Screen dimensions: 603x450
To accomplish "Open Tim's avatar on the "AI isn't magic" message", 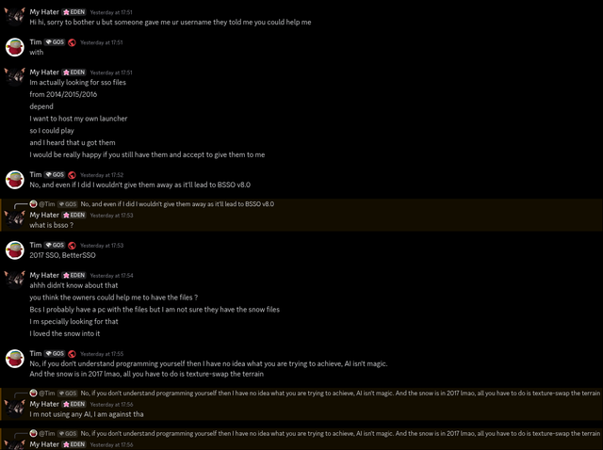I will pos(15,359).
